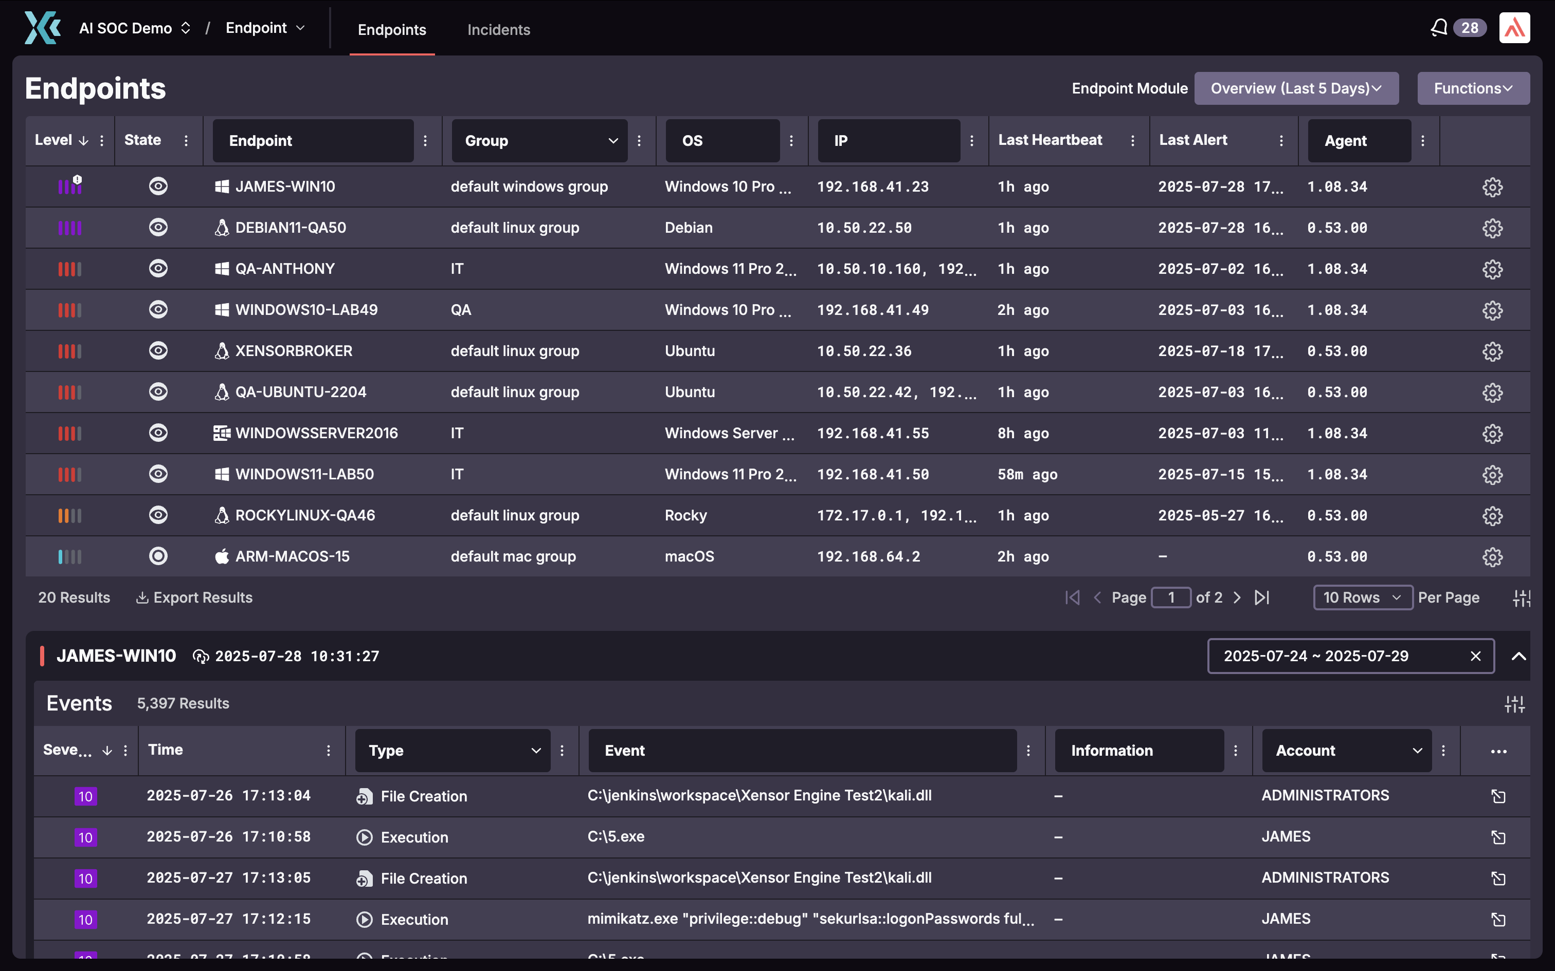1555x971 pixels.
Task: Select the Endpoints tab
Action: [x=391, y=30]
